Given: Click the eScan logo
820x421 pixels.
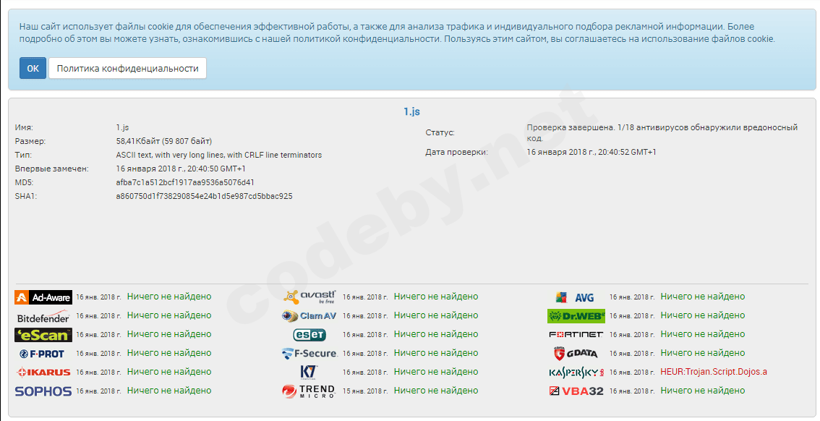Looking at the screenshot, I should click(x=43, y=335).
